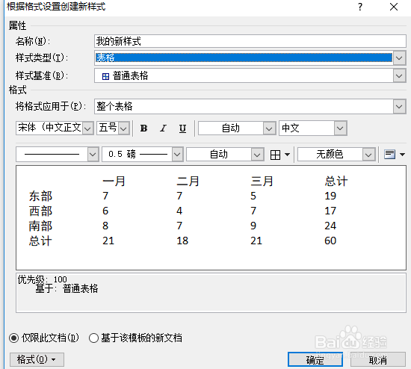Click the 整个表格 apply-to field
The width and height of the screenshot is (411, 369).
[x=244, y=106]
